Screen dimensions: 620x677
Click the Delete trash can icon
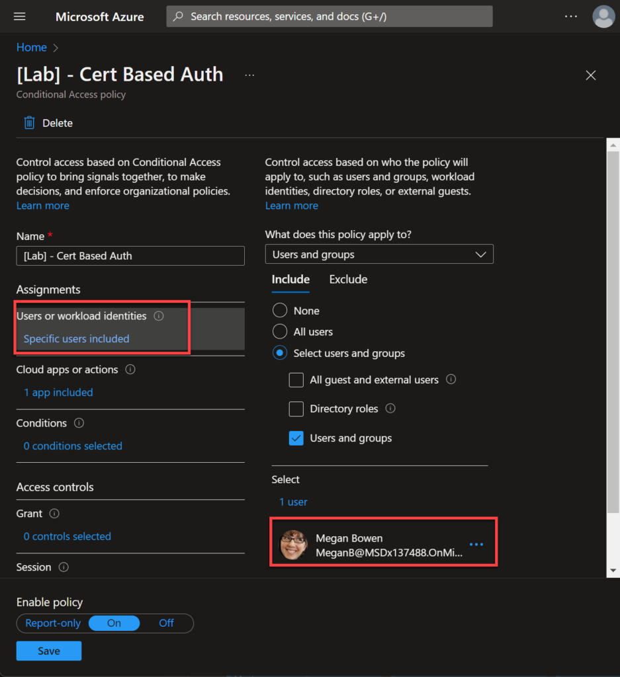point(29,123)
